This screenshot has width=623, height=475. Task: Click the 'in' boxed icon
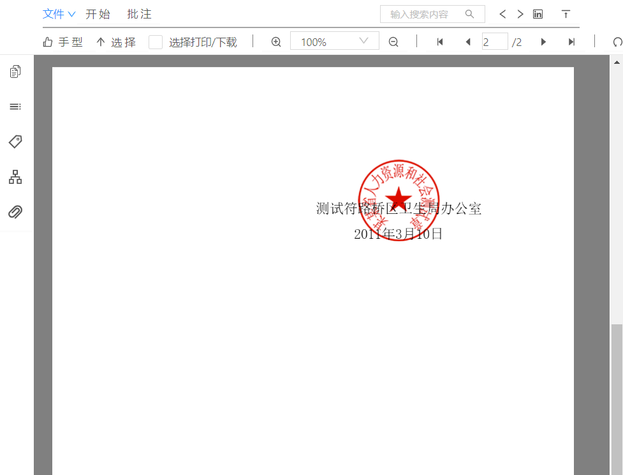click(538, 14)
